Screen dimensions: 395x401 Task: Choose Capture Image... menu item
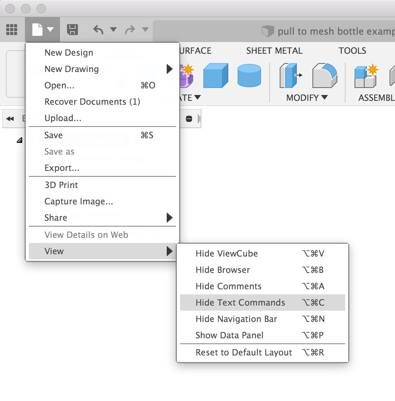102,201
